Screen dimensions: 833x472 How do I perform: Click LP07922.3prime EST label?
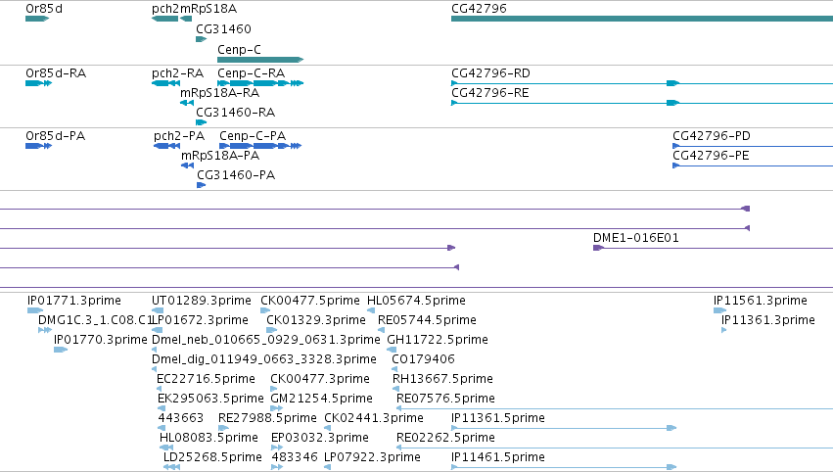point(372,457)
